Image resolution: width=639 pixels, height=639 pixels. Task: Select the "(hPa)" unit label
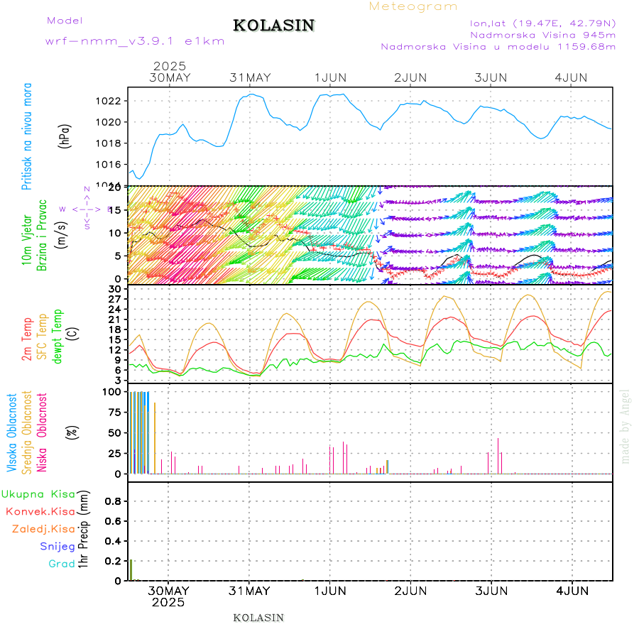[x=65, y=136]
